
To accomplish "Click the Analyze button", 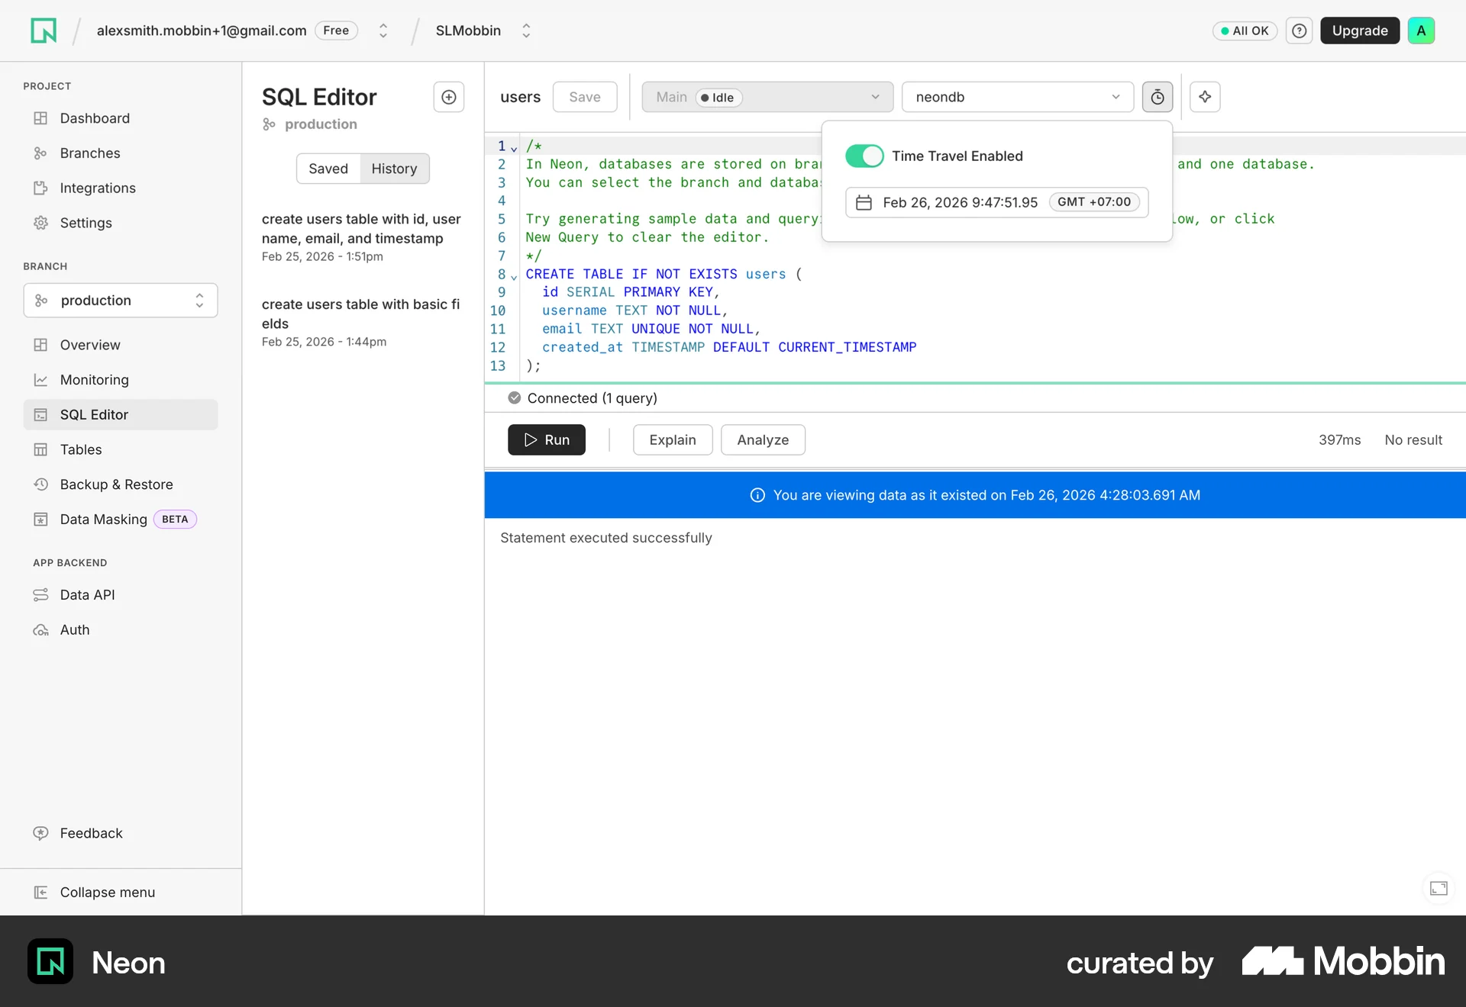I will click(x=763, y=440).
